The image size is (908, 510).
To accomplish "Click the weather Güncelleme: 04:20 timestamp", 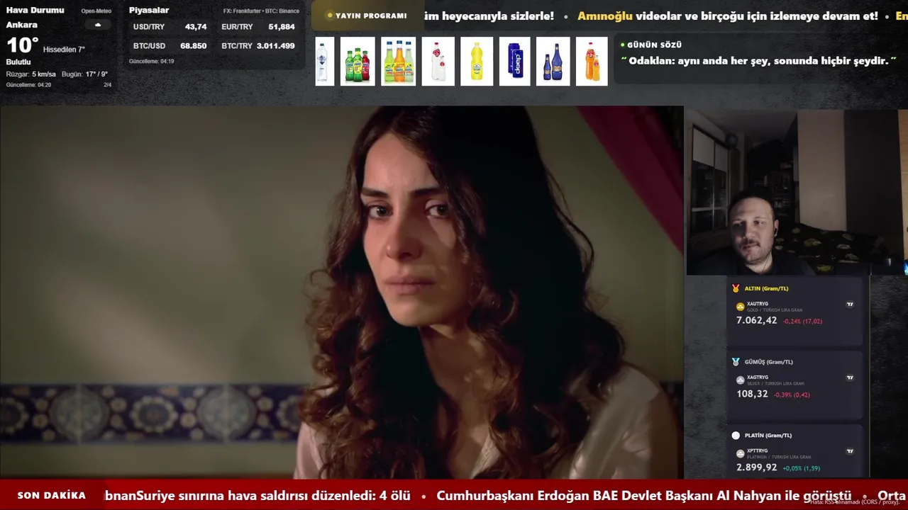I will (x=28, y=85).
